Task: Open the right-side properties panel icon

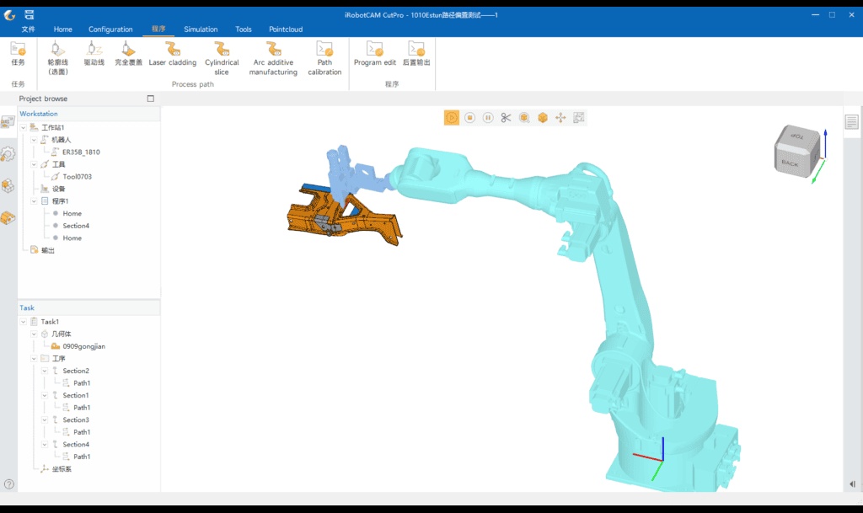Action: [x=851, y=121]
